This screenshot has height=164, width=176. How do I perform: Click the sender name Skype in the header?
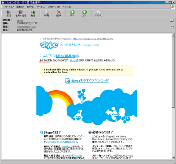pos(20,21)
